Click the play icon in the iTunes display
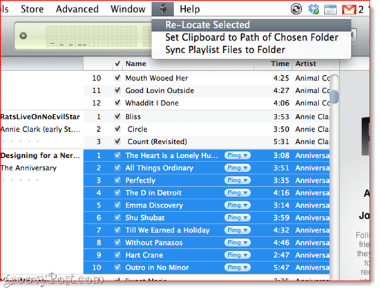380x291 pixels. point(23,36)
